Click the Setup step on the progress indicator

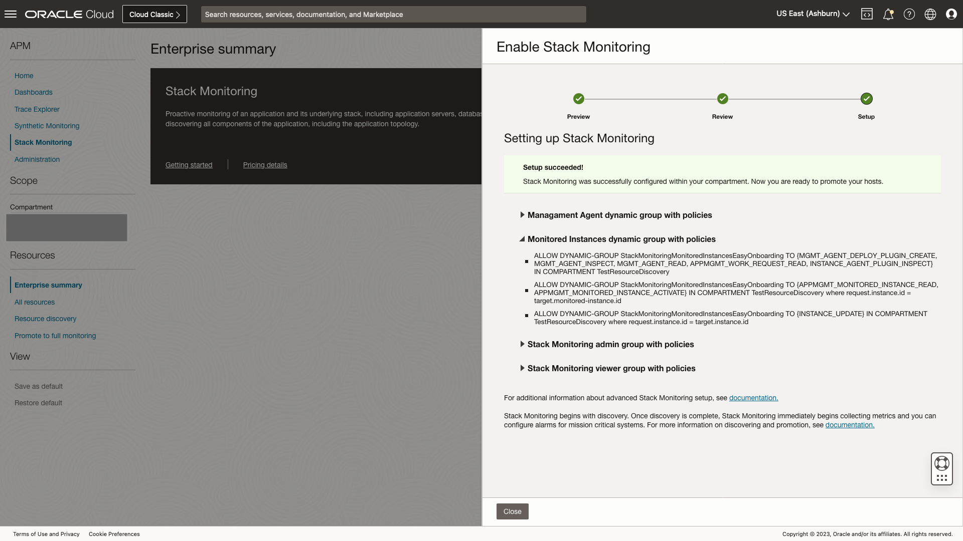click(867, 99)
